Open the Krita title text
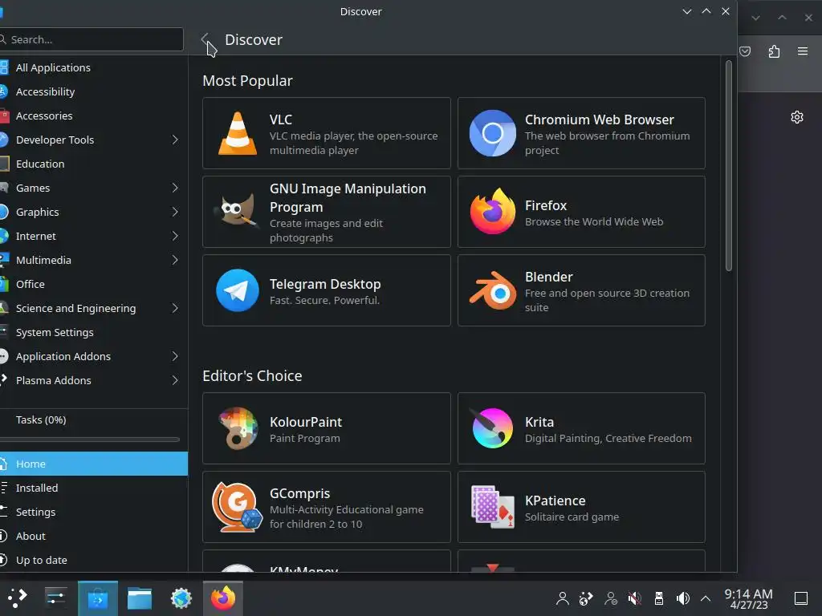This screenshot has height=616, width=822. point(539,422)
